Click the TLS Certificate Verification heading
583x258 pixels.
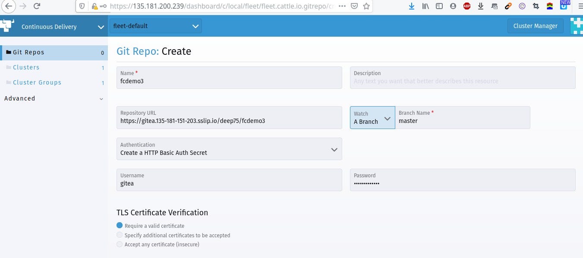pos(162,212)
